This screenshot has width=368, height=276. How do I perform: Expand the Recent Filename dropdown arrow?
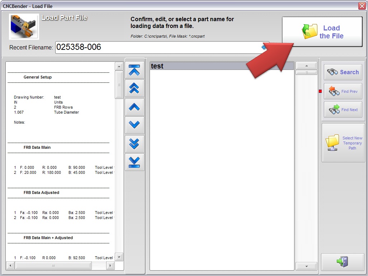click(x=264, y=47)
